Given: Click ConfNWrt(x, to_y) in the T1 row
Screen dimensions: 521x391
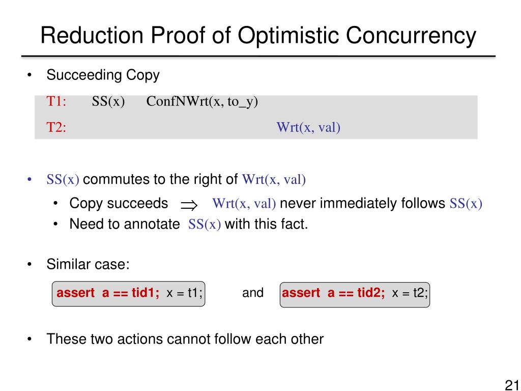Looking at the screenshot, I should (x=202, y=101).
